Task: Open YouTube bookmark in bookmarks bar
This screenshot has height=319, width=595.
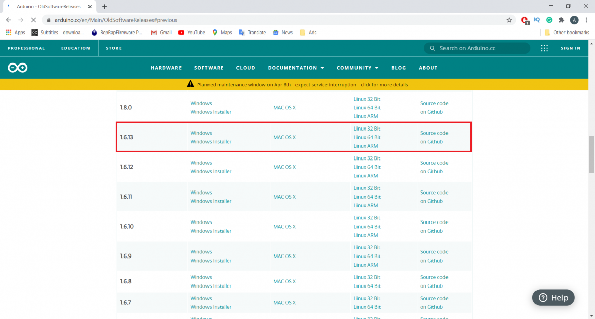Action: pos(192,33)
